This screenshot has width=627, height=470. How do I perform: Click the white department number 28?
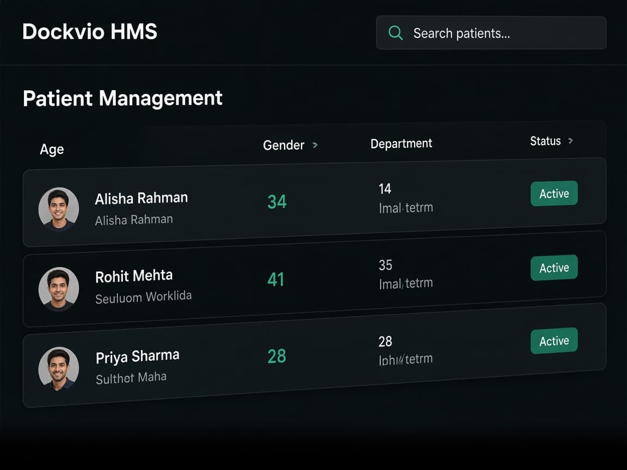click(385, 341)
